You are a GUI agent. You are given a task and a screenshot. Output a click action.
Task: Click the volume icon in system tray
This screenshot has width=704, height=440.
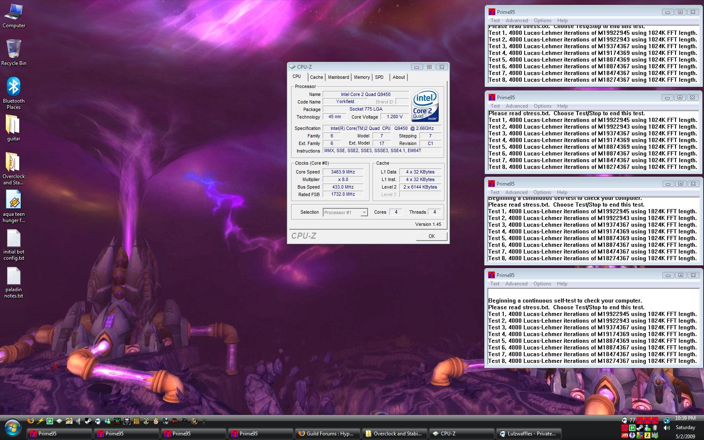pyautogui.click(x=666, y=428)
